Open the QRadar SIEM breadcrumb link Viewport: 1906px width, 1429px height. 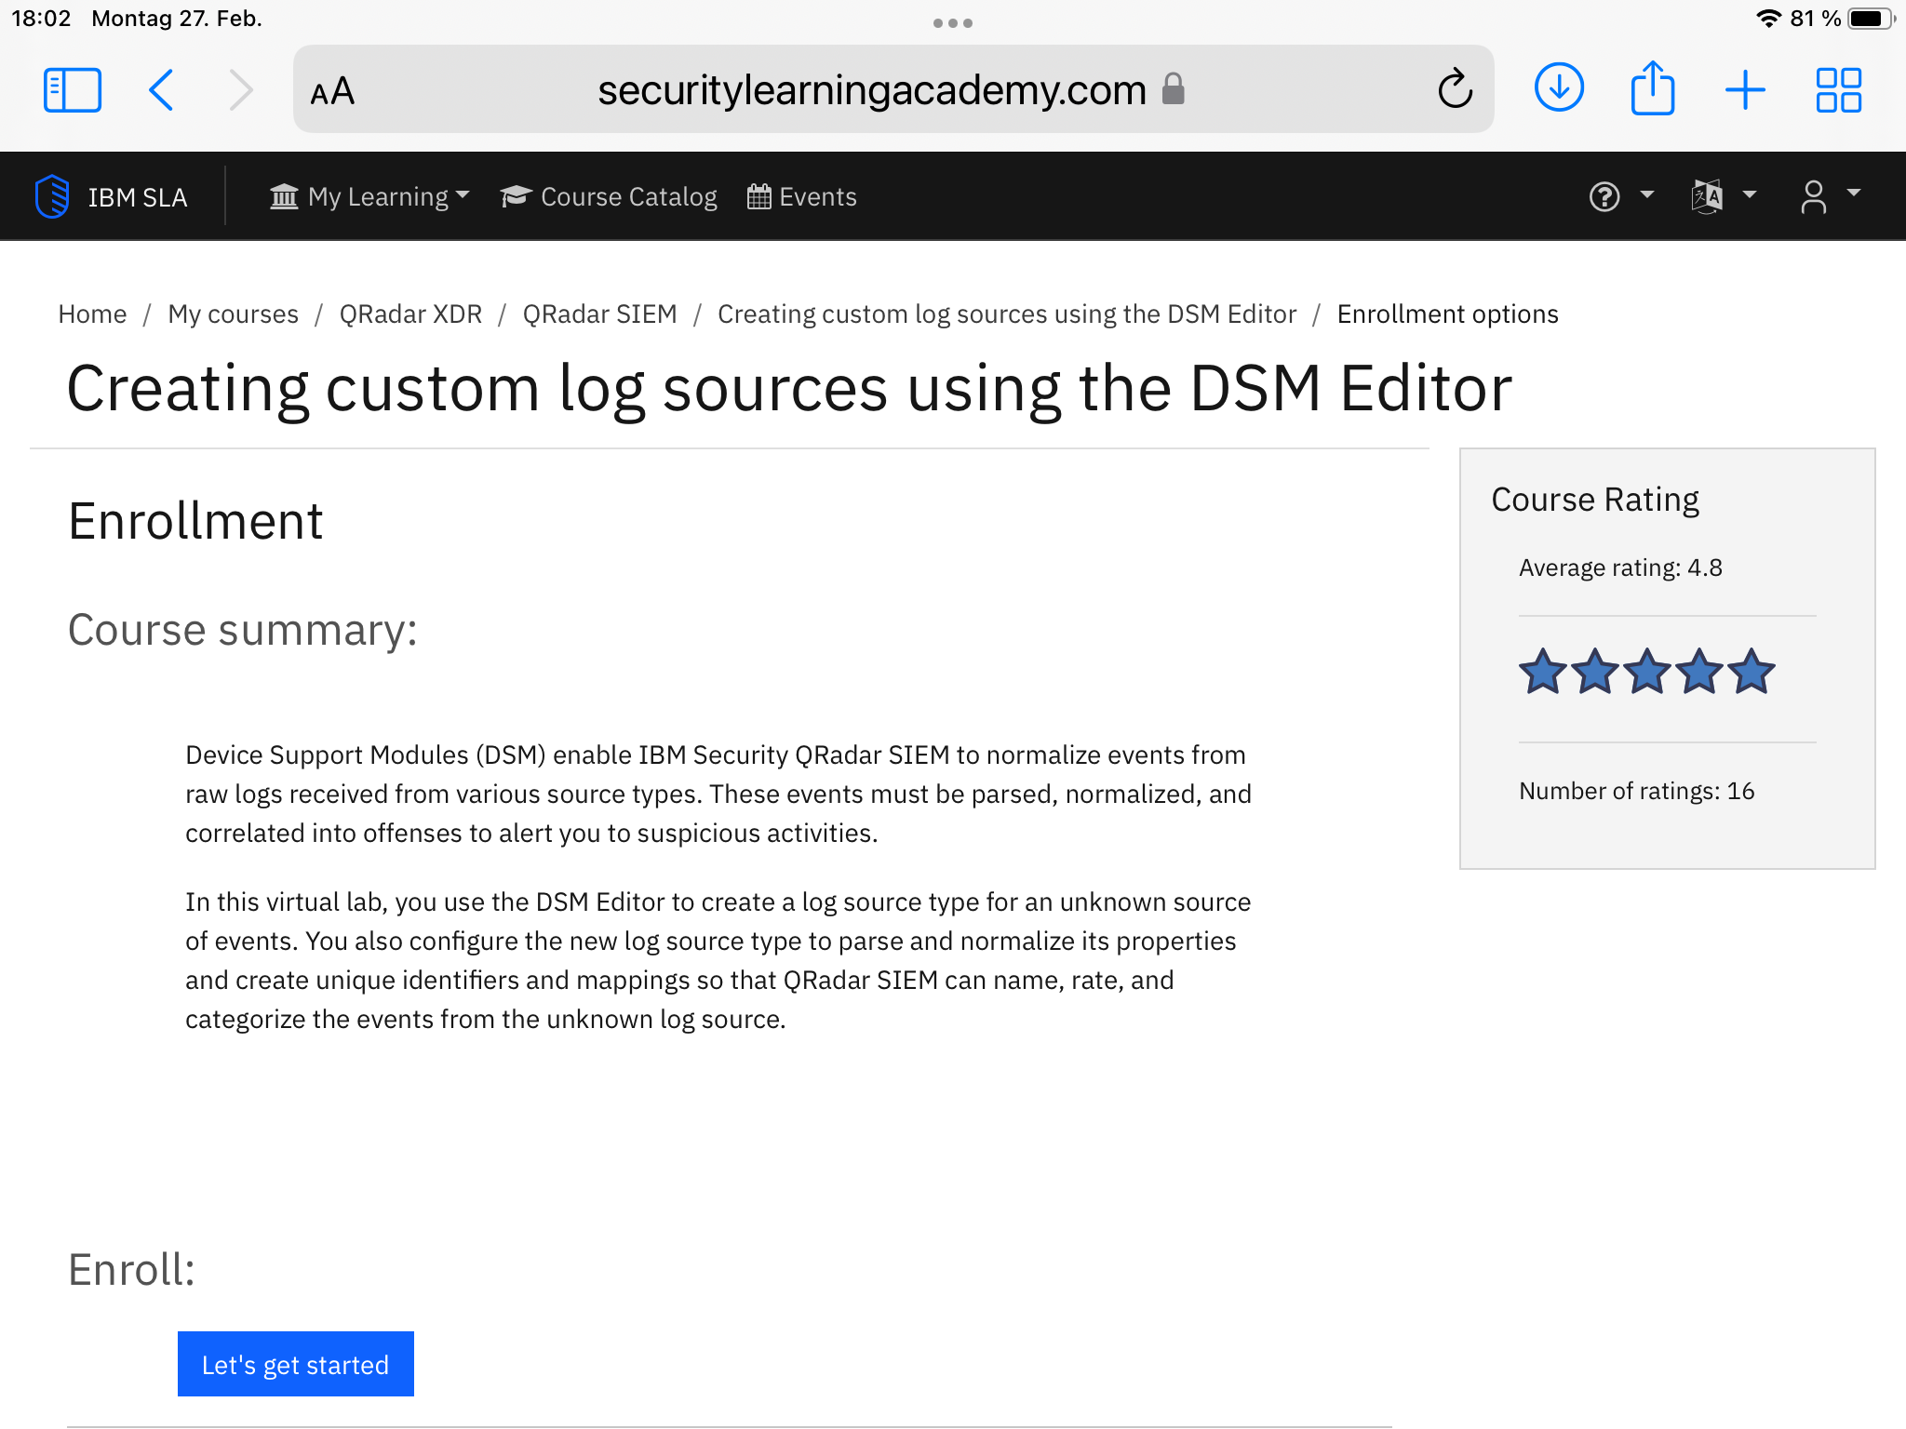599,314
